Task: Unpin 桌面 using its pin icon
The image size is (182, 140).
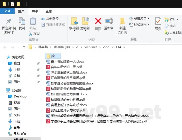Action: pyautogui.click(x=38, y=64)
